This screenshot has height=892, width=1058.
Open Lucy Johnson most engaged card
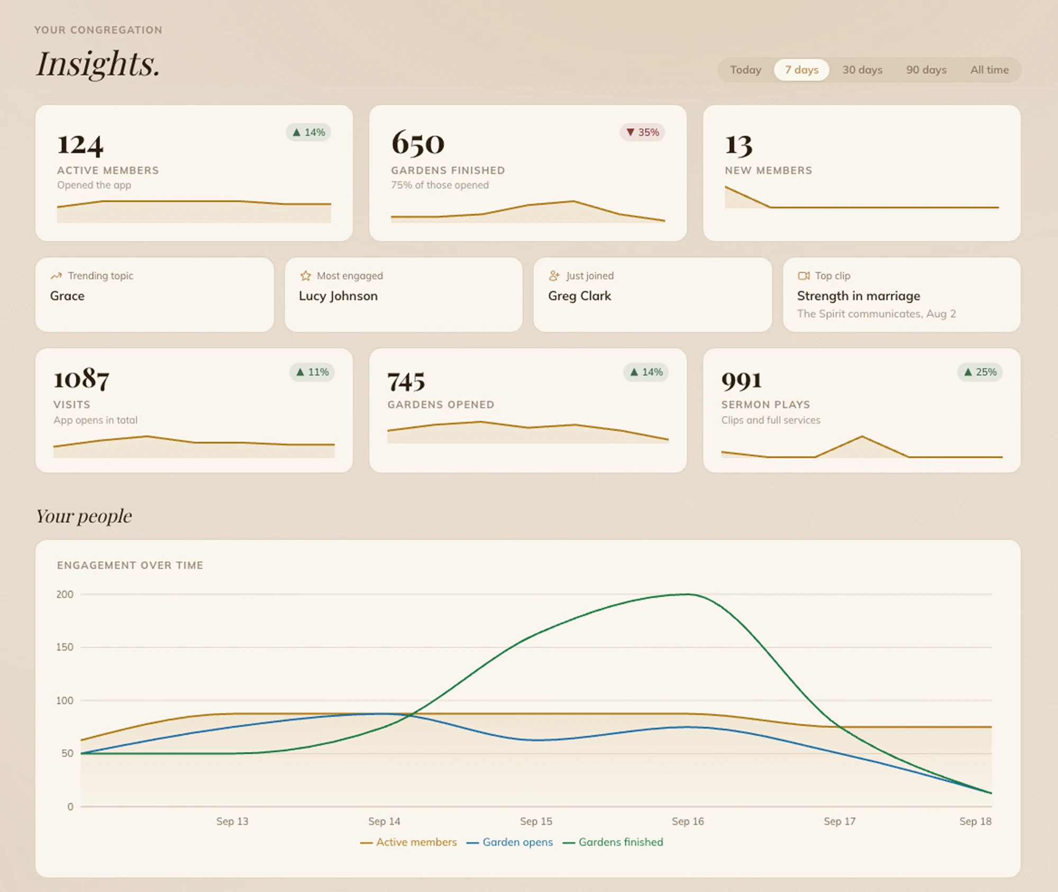[x=404, y=295]
